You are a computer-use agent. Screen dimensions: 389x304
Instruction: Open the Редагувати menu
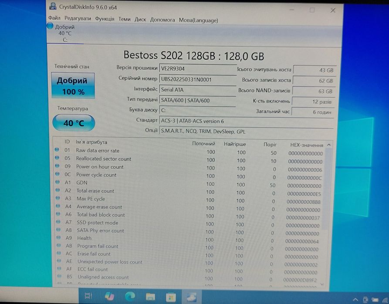(x=78, y=18)
